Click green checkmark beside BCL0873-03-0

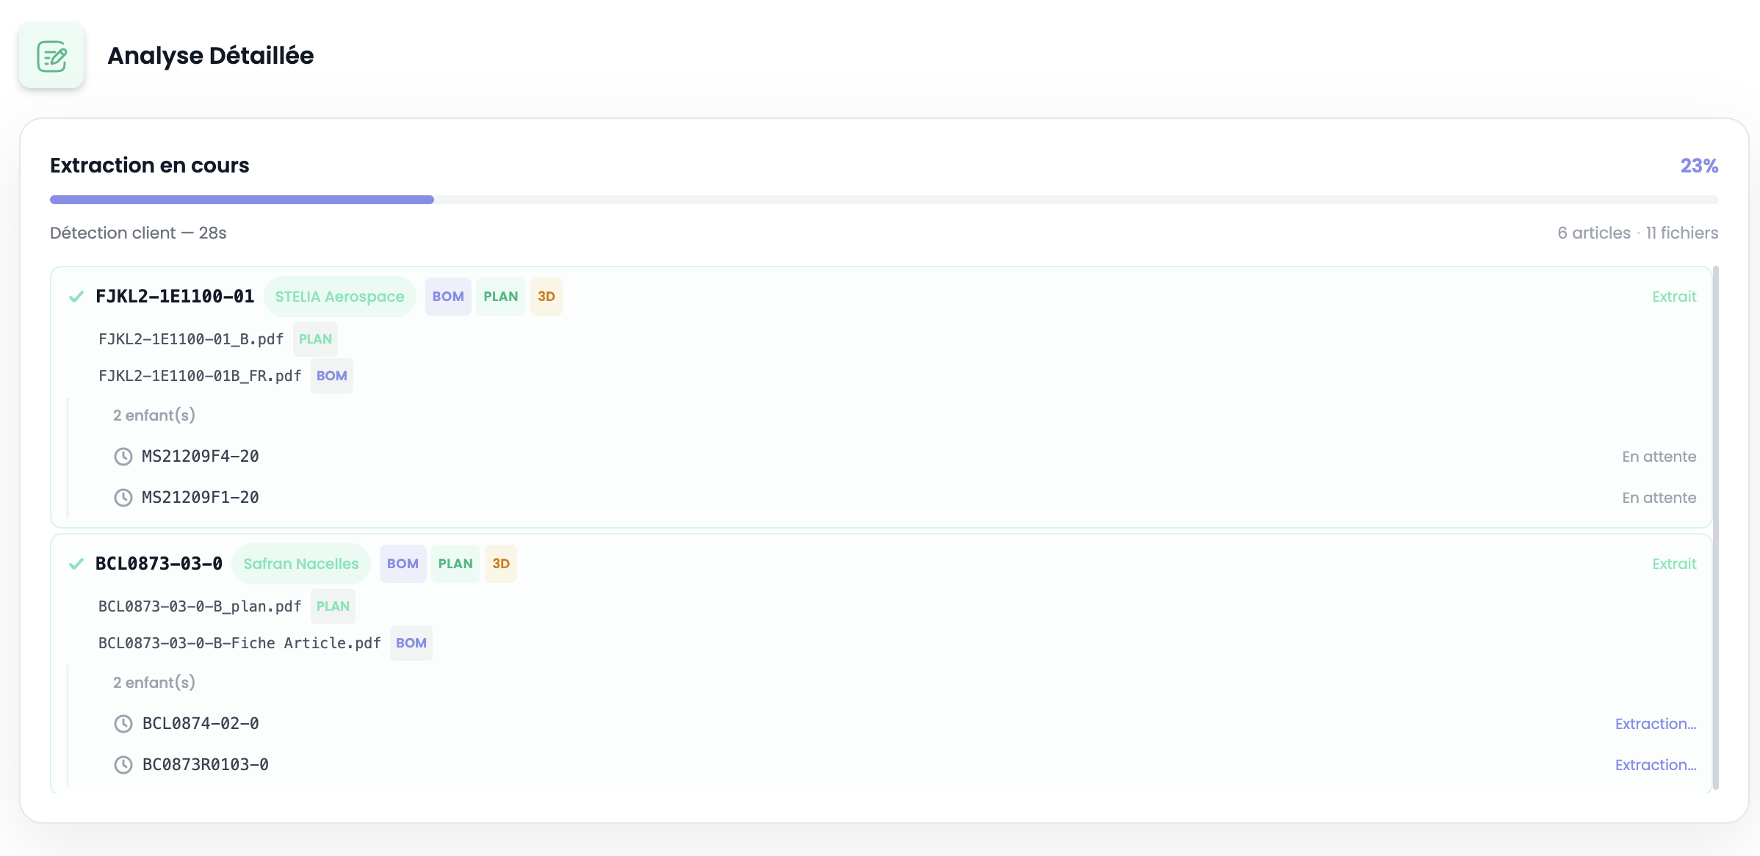point(76,564)
